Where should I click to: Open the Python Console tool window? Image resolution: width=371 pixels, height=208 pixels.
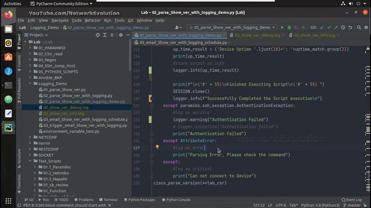(x=176, y=200)
